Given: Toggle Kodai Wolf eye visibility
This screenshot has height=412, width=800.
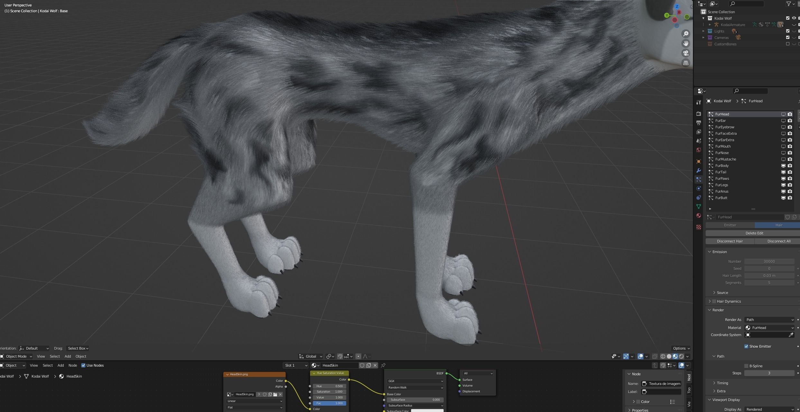Looking at the screenshot, I should tap(794, 18).
